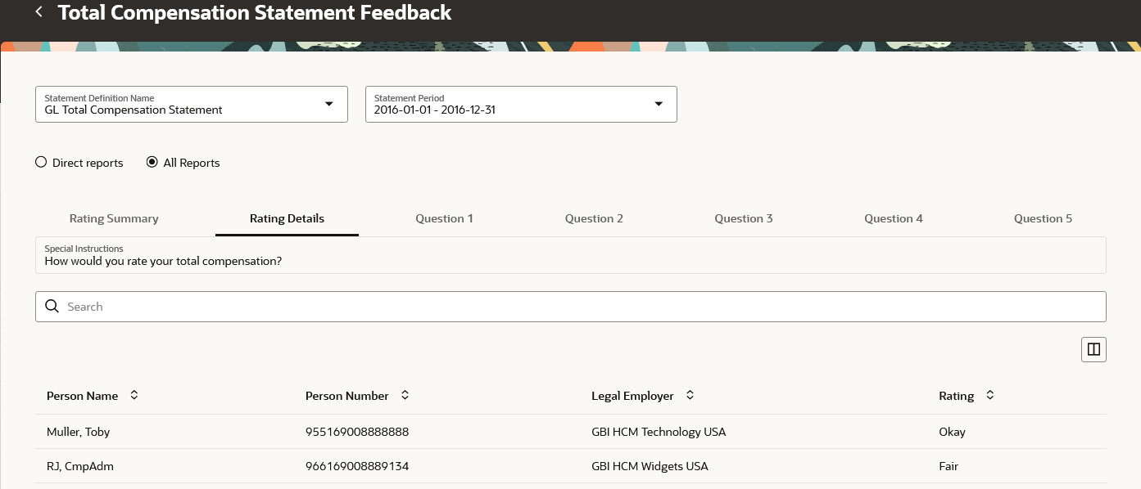Image resolution: width=1141 pixels, height=489 pixels.
Task: Open the Question 2 tab
Action: click(594, 218)
